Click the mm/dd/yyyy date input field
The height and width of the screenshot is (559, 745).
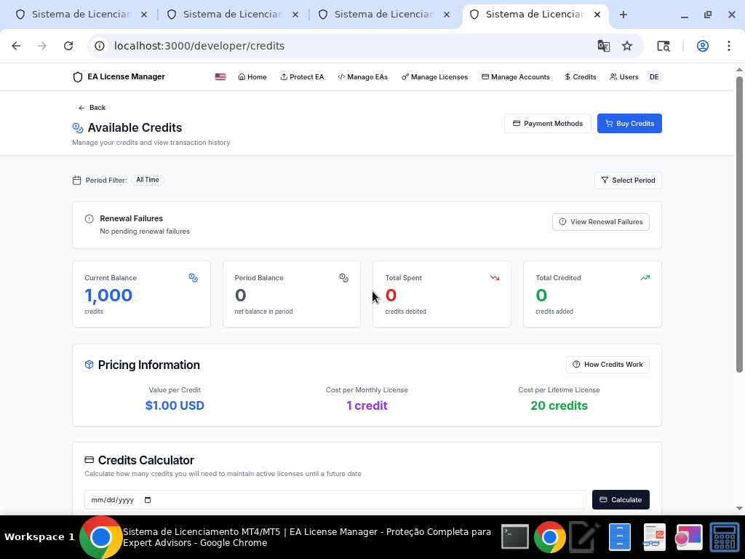327,500
